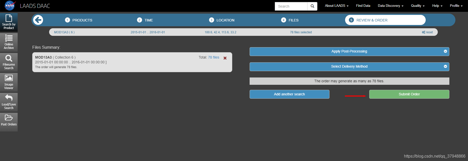The width and height of the screenshot is (468, 161).
Task: Open the 78 files total link
Action: pos(214,58)
